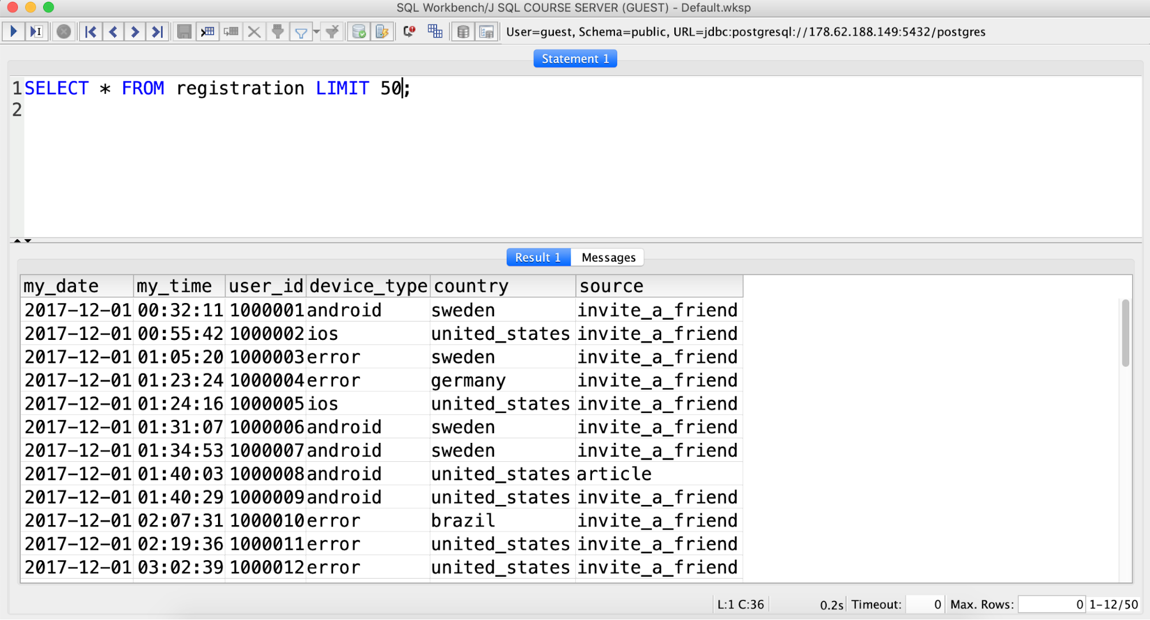The width and height of the screenshot is (1150, 620).
Task: Select the user_id 1000012 cell
Action: 266,567
